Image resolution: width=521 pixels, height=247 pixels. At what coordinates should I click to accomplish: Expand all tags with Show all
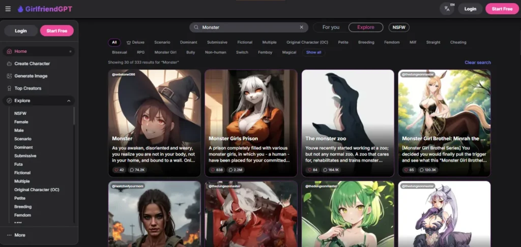tap(313, 52)
